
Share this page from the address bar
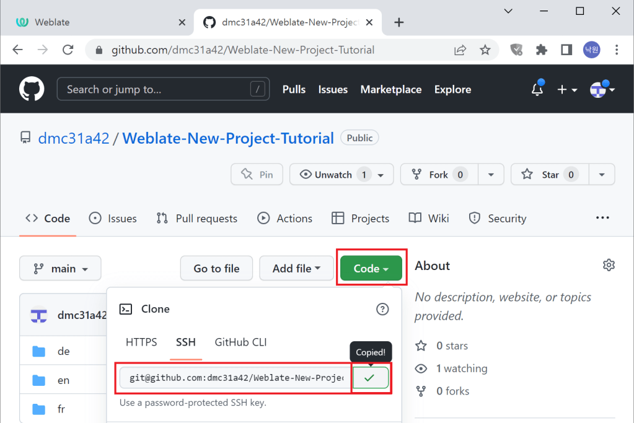pyautogui.click(x=460, y=50)
